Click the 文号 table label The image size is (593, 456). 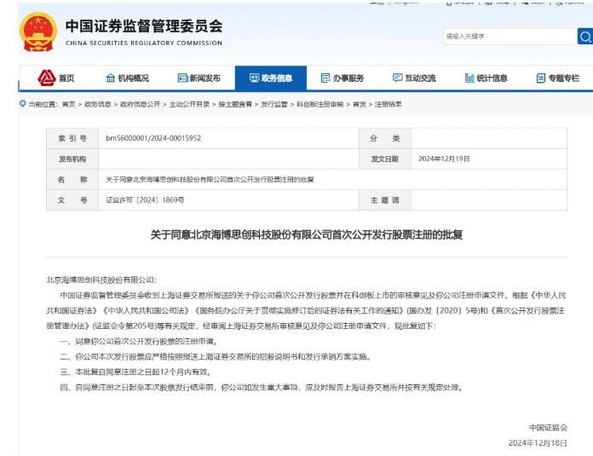(x=72, y=200)
